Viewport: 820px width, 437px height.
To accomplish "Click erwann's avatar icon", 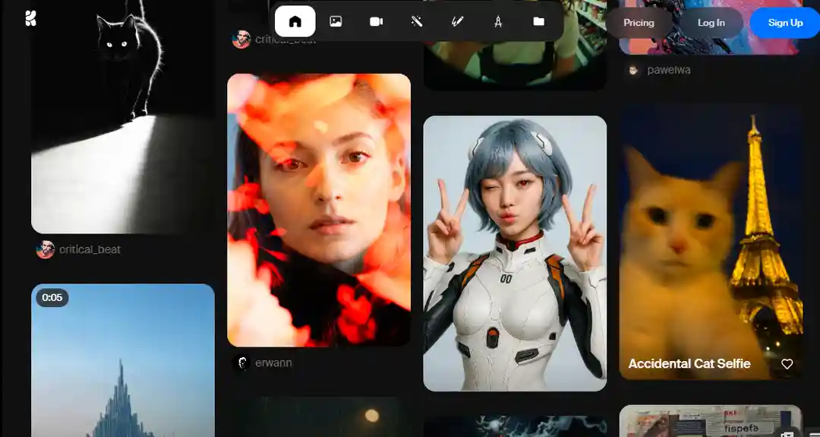I will point(241,363).
